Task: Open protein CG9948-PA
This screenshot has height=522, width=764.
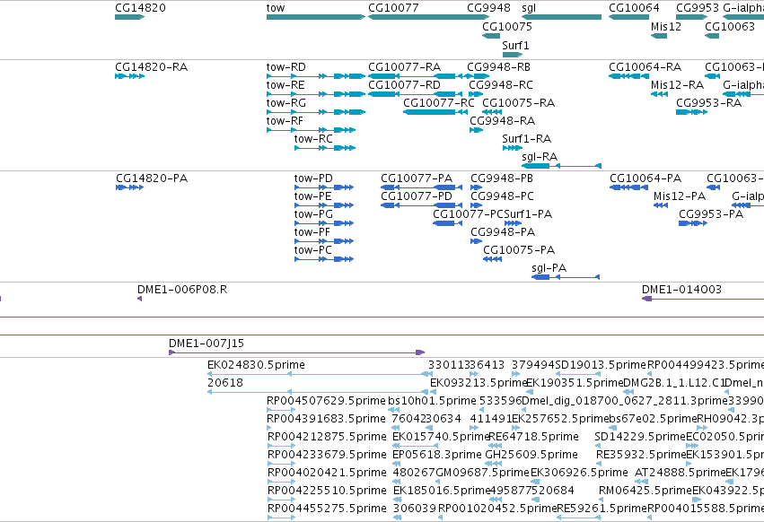Action: pyautogui.click(x=476, y=241)
